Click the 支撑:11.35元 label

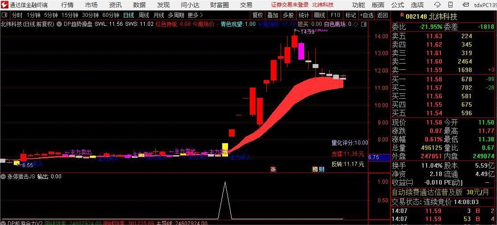pyautogui.click(x=348, y=154)
